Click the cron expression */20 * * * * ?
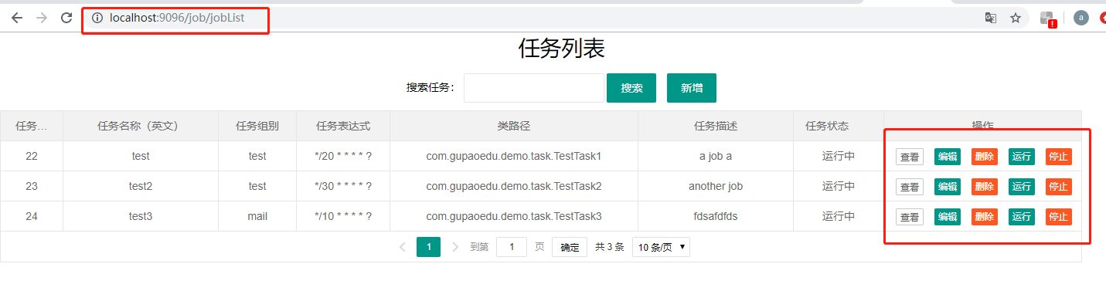 [x=343, y=156]
